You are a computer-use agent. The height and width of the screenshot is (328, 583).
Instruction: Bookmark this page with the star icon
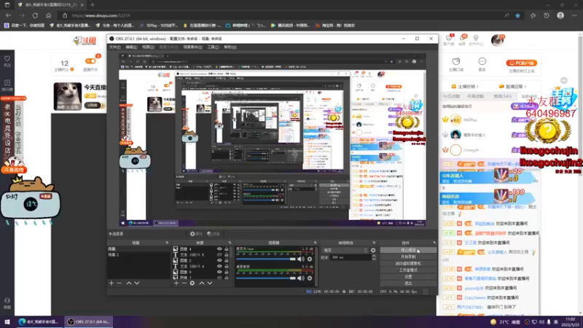[x=517, y=15]
